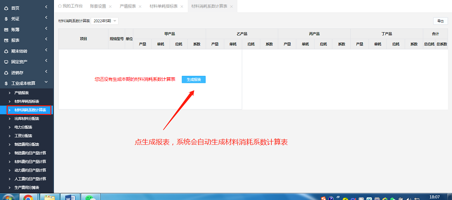Switch to the 产值报表 tab
Viewport: 452px width, 200px height.
[x=128, y=6]
